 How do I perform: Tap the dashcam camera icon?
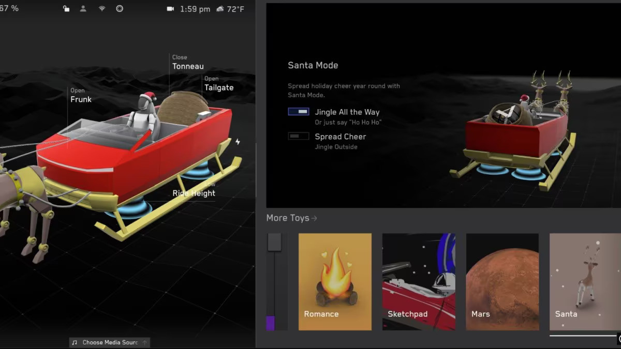(x=171, y=9)
